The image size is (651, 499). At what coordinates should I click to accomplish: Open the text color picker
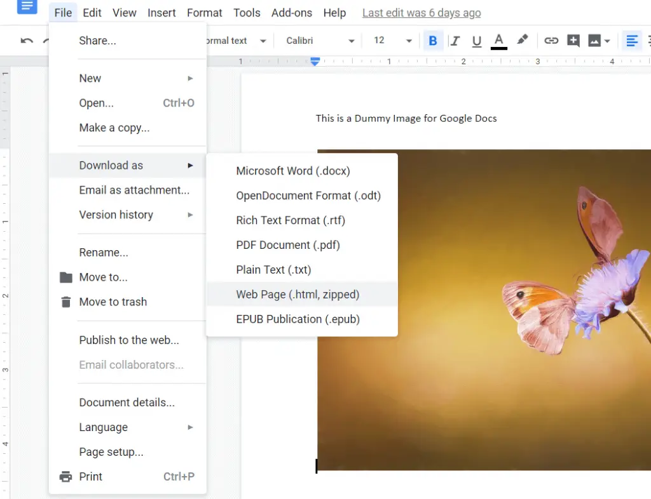(x=499, y=40)
